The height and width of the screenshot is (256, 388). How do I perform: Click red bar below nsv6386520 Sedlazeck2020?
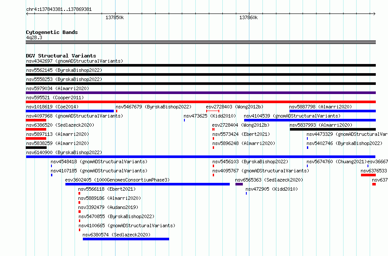[x=36, y=129]
